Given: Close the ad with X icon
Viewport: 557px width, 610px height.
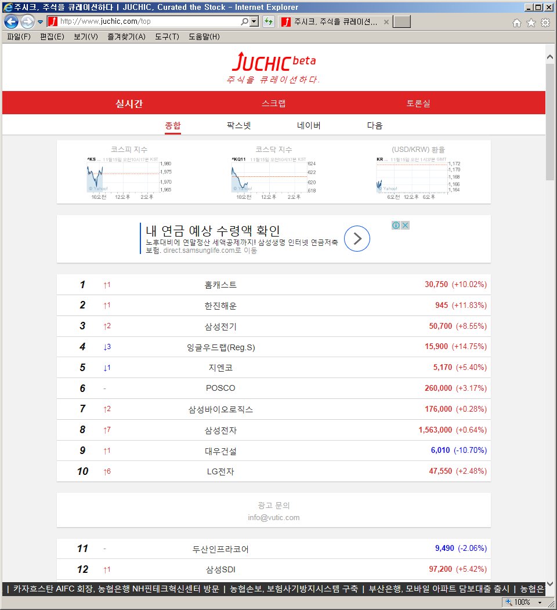Looking at the screenshot, I should point(405,225).
